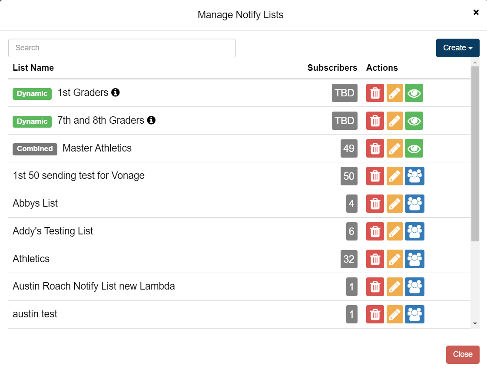Viewport: 487px width, 369px height.
Task: Edit the austin test list
Action: tap(395, 314)
